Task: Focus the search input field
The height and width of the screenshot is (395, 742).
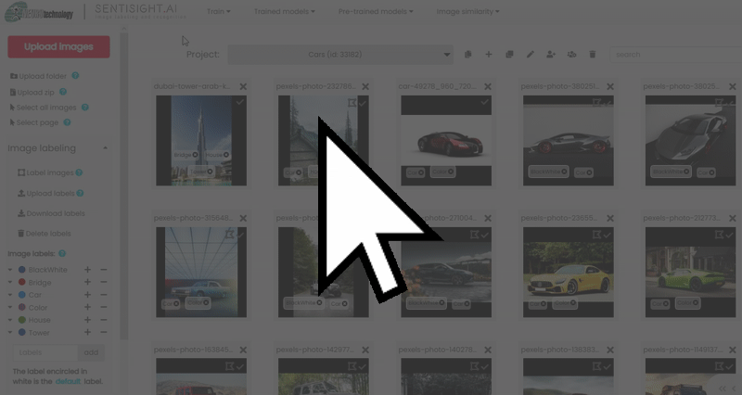Action: click(676, 55)
